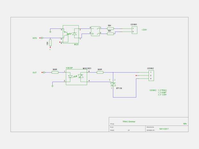This screenshot has width=199, height=149.
Task: Select the 300R resistor right of MOC3021
Action: (x=100, y=72)
